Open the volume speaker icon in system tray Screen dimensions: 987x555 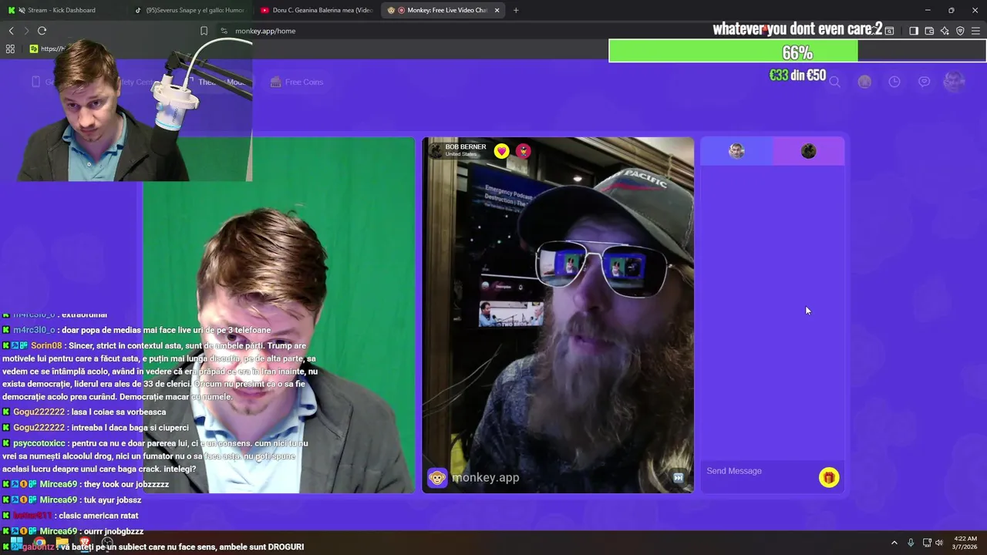(x=939, y=543)
